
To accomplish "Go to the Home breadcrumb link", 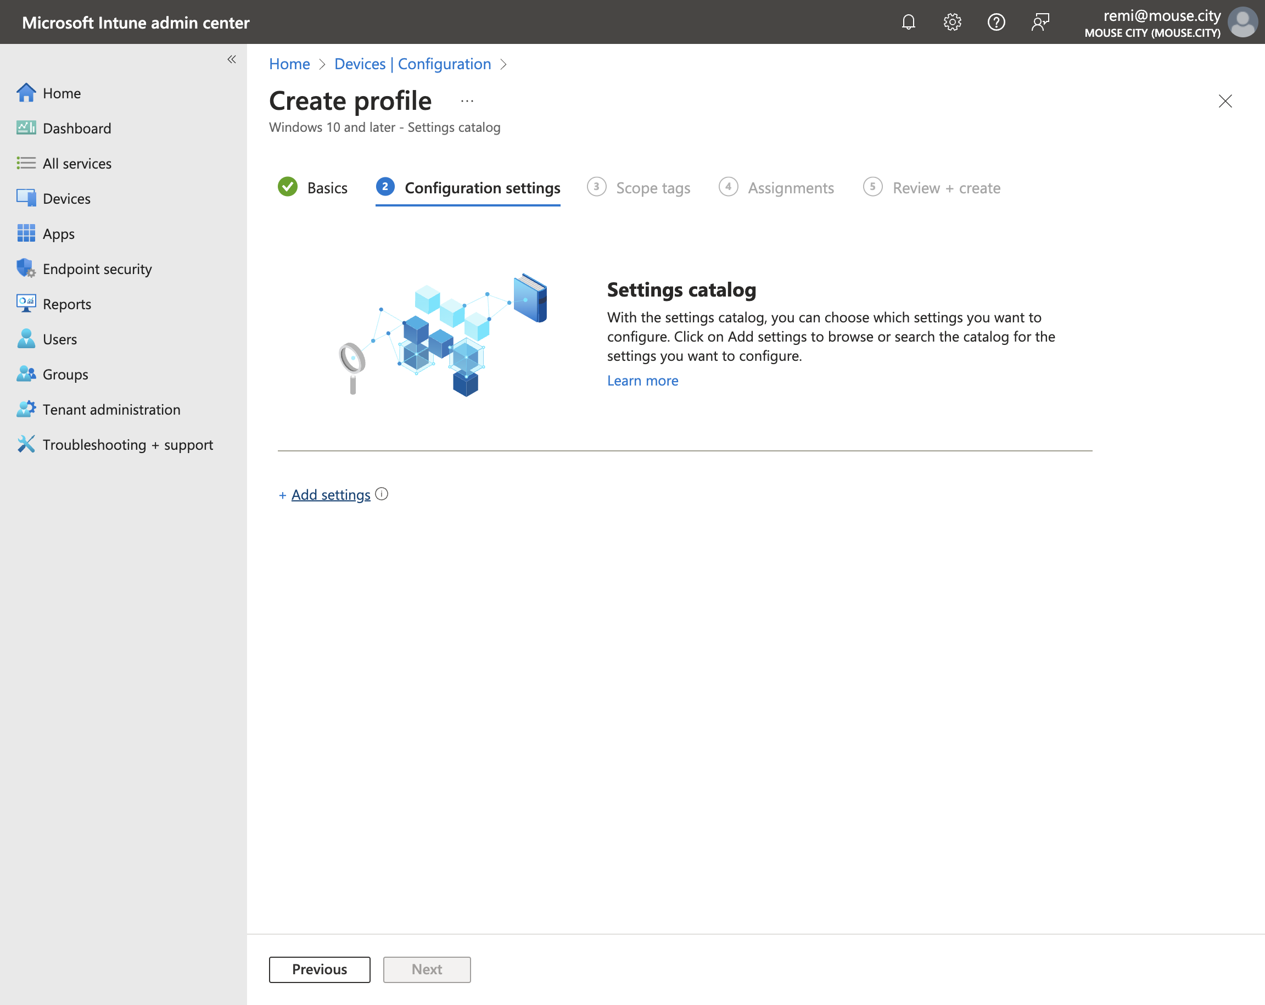I will pyautogui.click(x=289, y=64).
